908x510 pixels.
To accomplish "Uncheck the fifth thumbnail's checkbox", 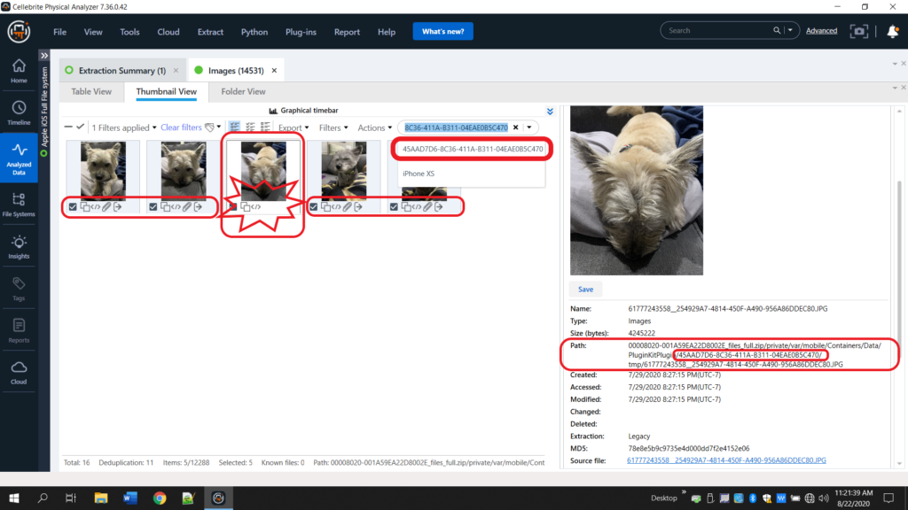I will coord(395,206).
